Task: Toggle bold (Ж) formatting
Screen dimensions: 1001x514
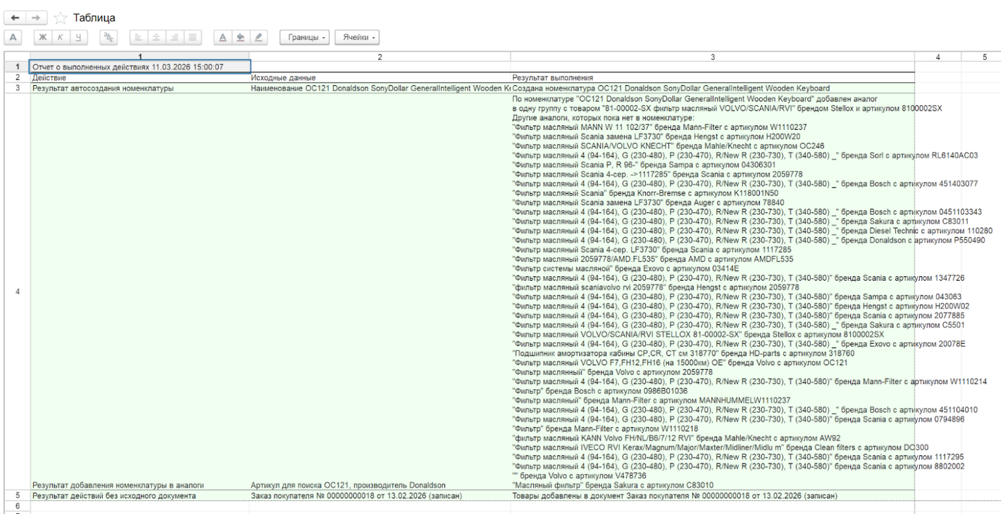Action: click(x=43, y=38)
